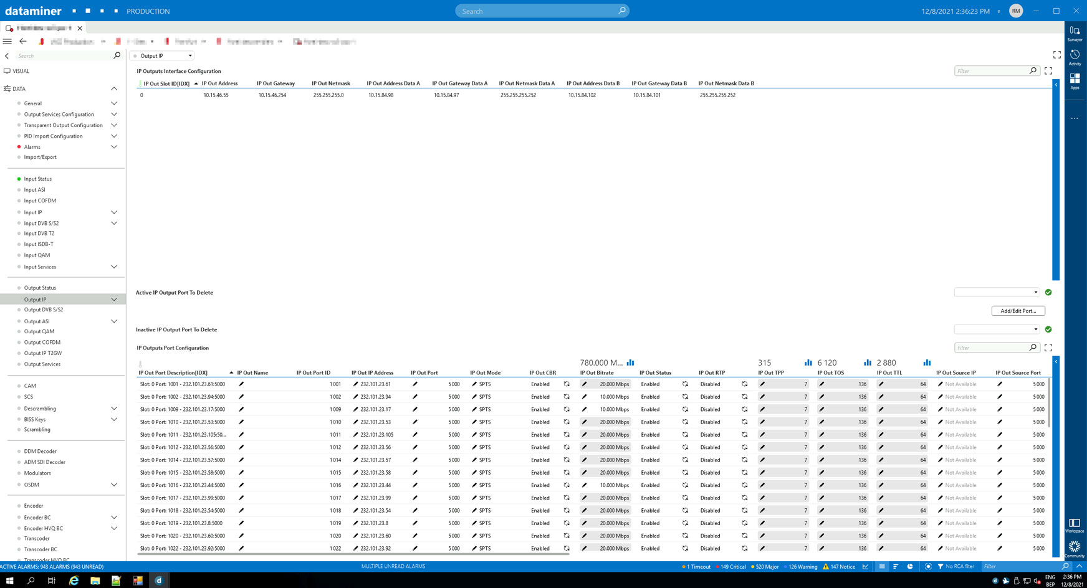Viewport: 1087px width, 588px height.
Task: Open the VISUAL section
Action: point(21,71)
